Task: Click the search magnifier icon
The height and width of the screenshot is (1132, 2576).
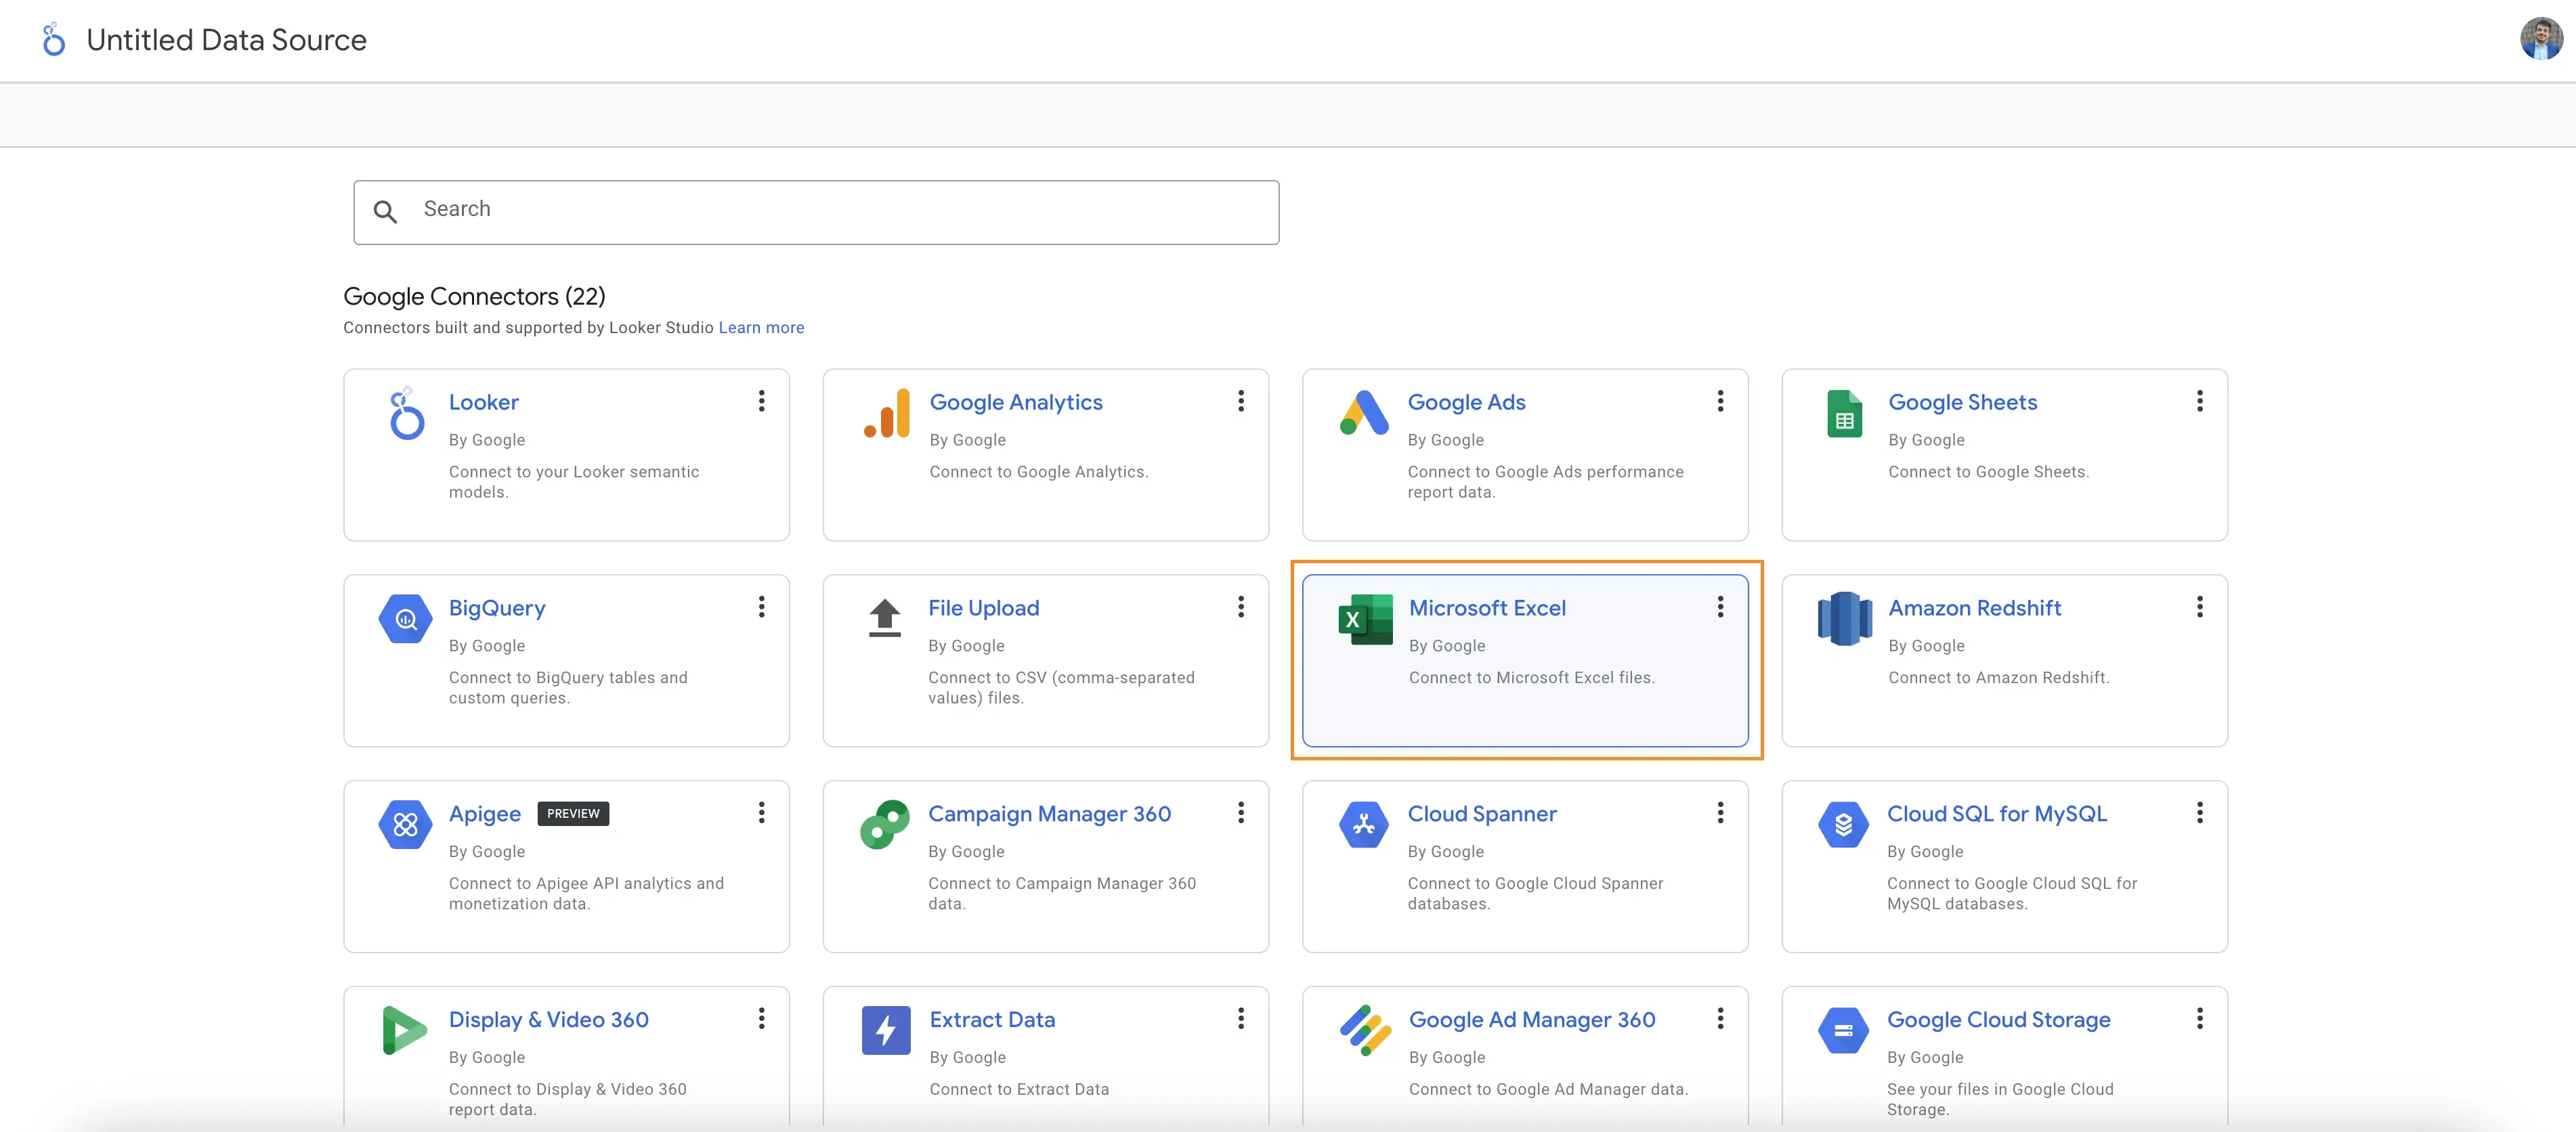Action: tap(385, 211)
